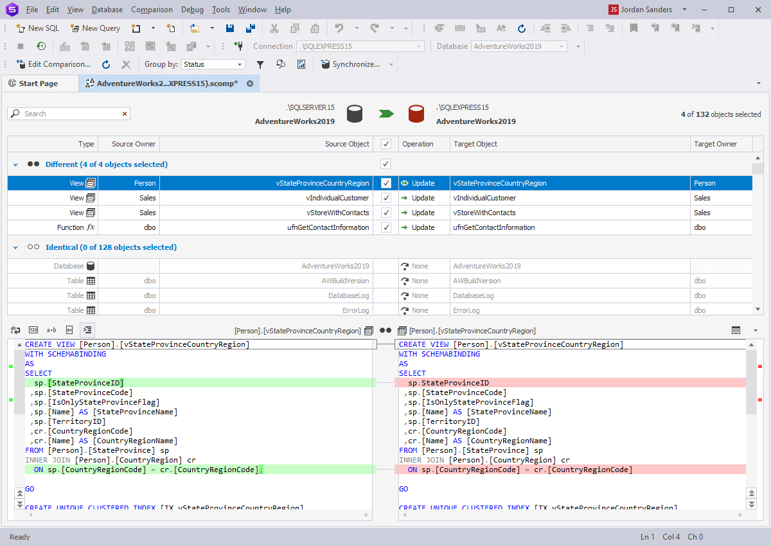
Task: Open diff layout options dropdown arrow
Action: point(755,330)
